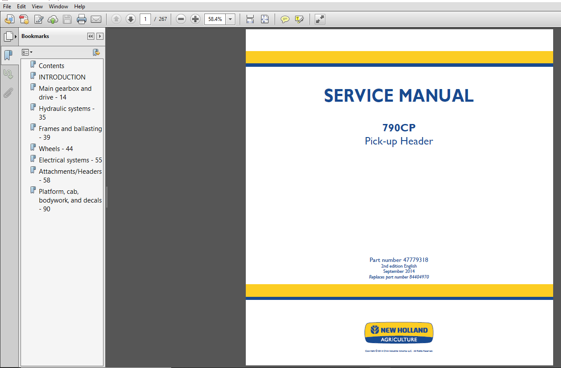Screen dimensions: 561x368
Task: Collapse the Bookmarks panel with double arrows
Action: [x=91, y=36]
